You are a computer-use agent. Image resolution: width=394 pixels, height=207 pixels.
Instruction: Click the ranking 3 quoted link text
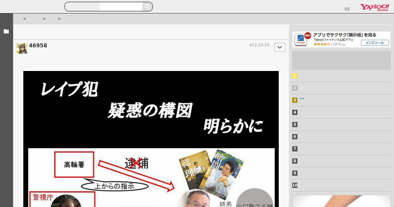tap(302, 100)
